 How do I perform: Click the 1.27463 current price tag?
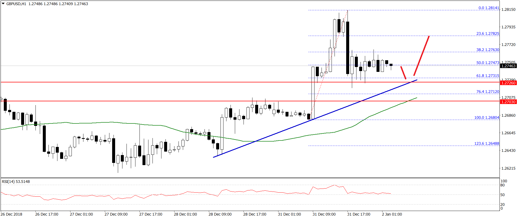[508, 66]
